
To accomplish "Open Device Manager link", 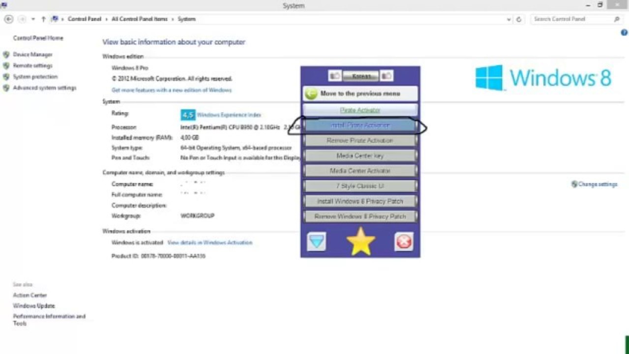I will point(32,55).
